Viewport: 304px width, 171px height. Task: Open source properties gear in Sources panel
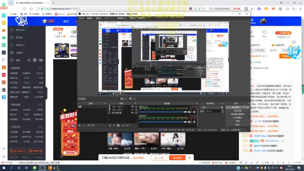tap(118, 125)
